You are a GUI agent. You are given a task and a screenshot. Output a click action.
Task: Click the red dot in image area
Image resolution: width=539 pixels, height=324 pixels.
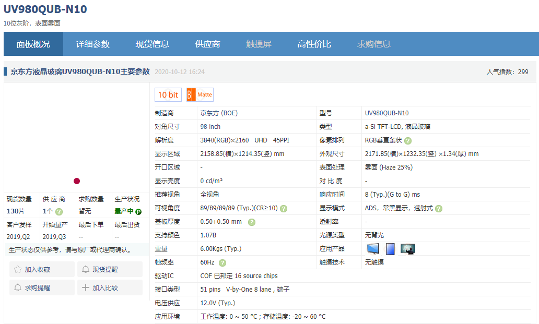pyautogui.click(x=77, y=181)
